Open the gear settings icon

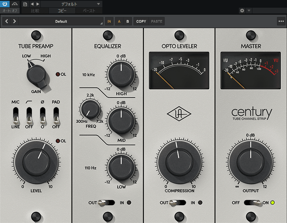pyautogui.click(x=242, y=11)
